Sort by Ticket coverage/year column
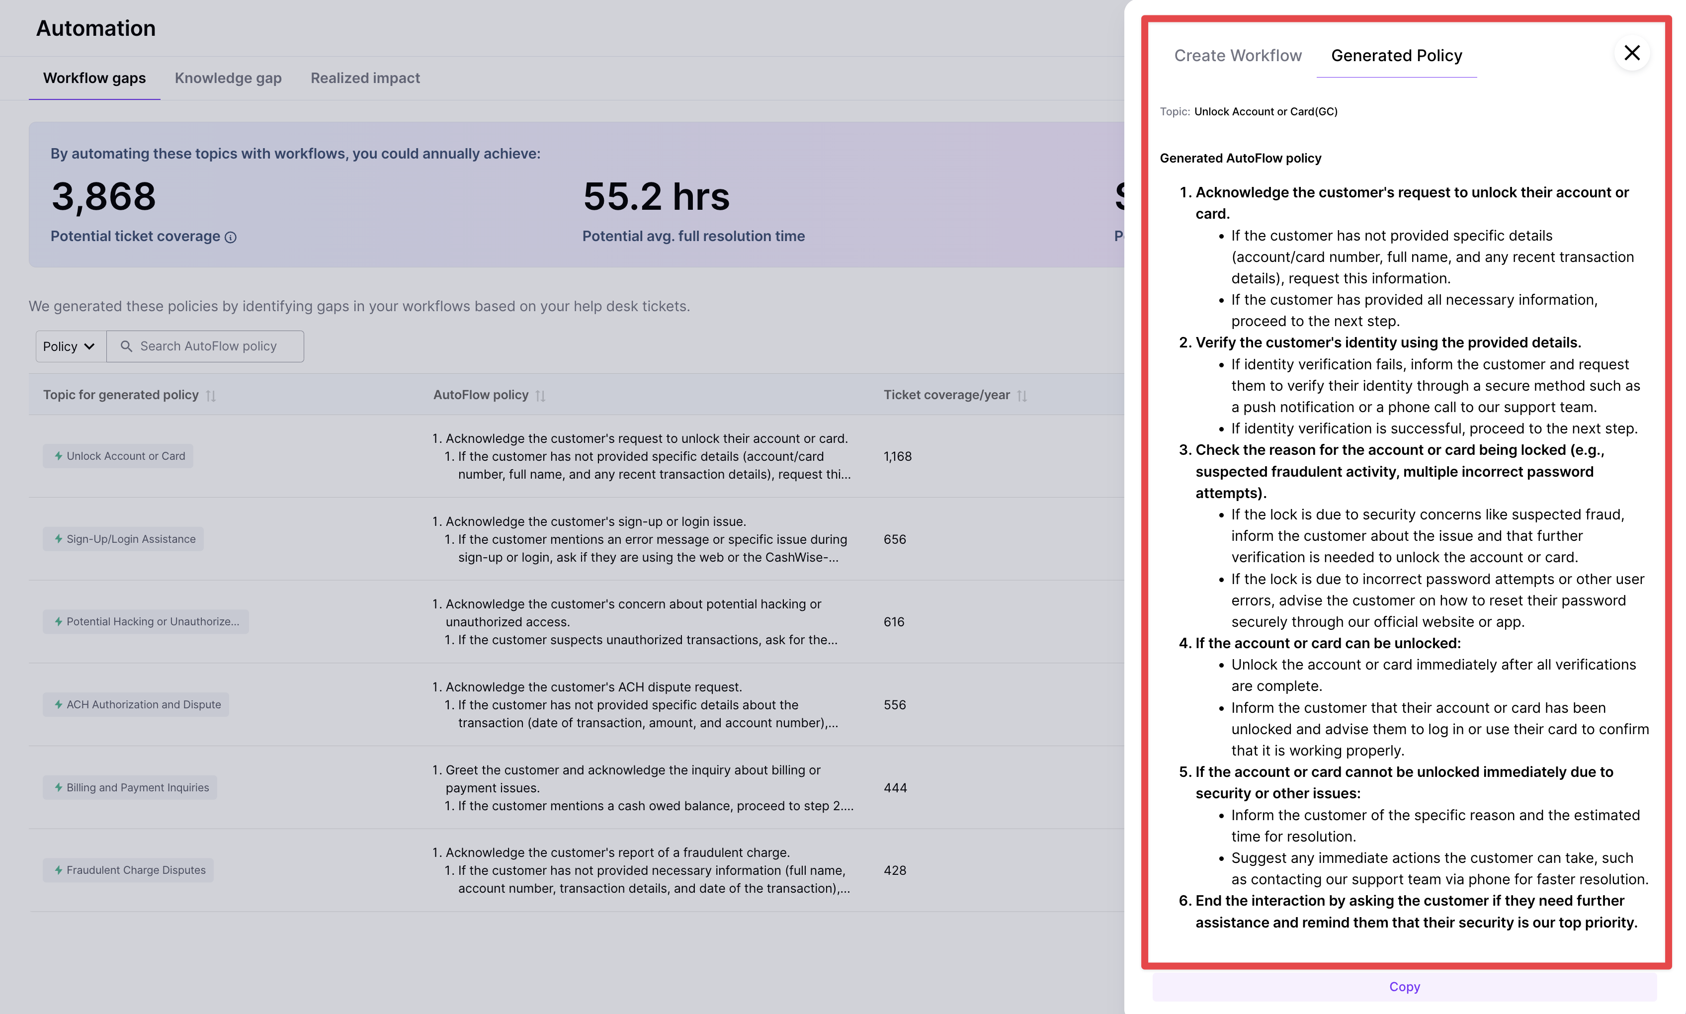1686x1014 pixels. click(1022, 396)
